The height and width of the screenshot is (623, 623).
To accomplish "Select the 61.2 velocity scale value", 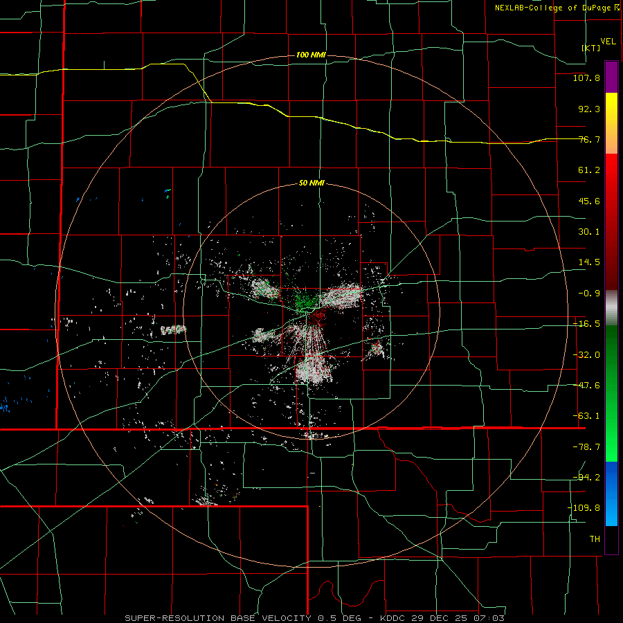I will 589,170.
